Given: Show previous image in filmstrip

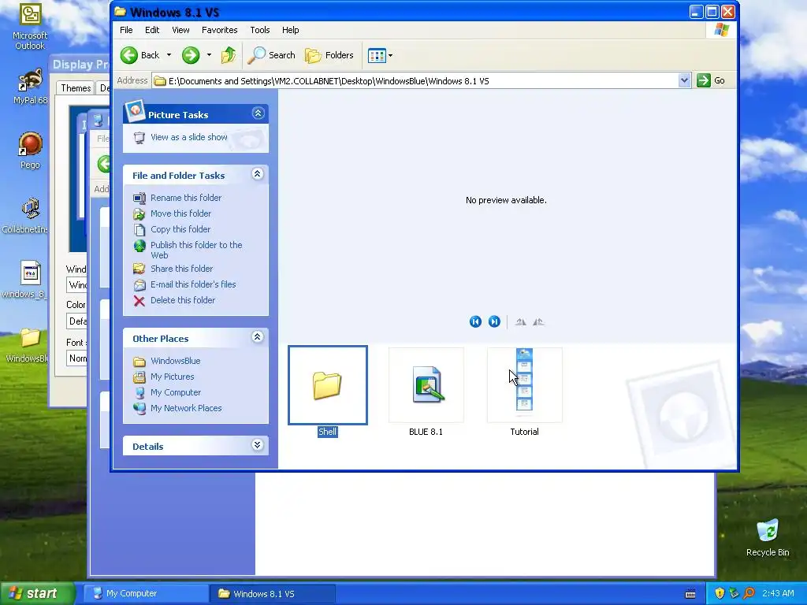Looking at the screenshot, I should coord(475,322).
